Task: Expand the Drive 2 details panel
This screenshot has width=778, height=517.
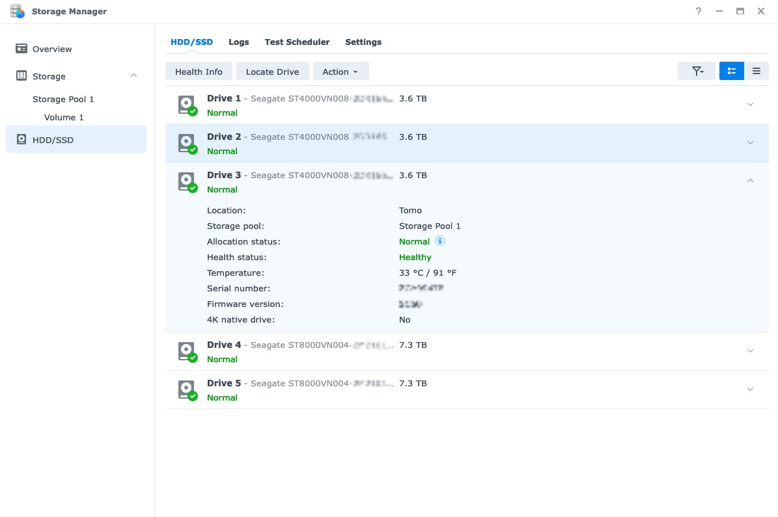Action: tap(750, 142)
